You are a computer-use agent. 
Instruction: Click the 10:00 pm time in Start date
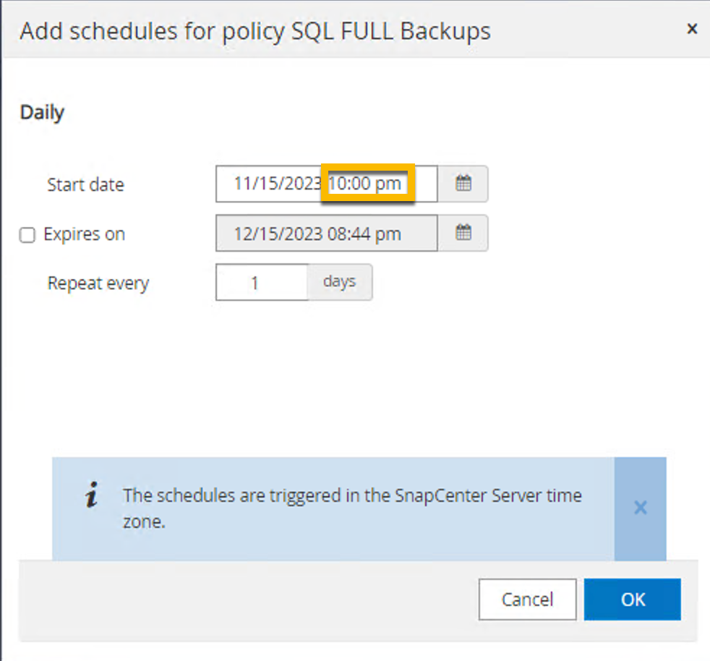coord(365,184)
